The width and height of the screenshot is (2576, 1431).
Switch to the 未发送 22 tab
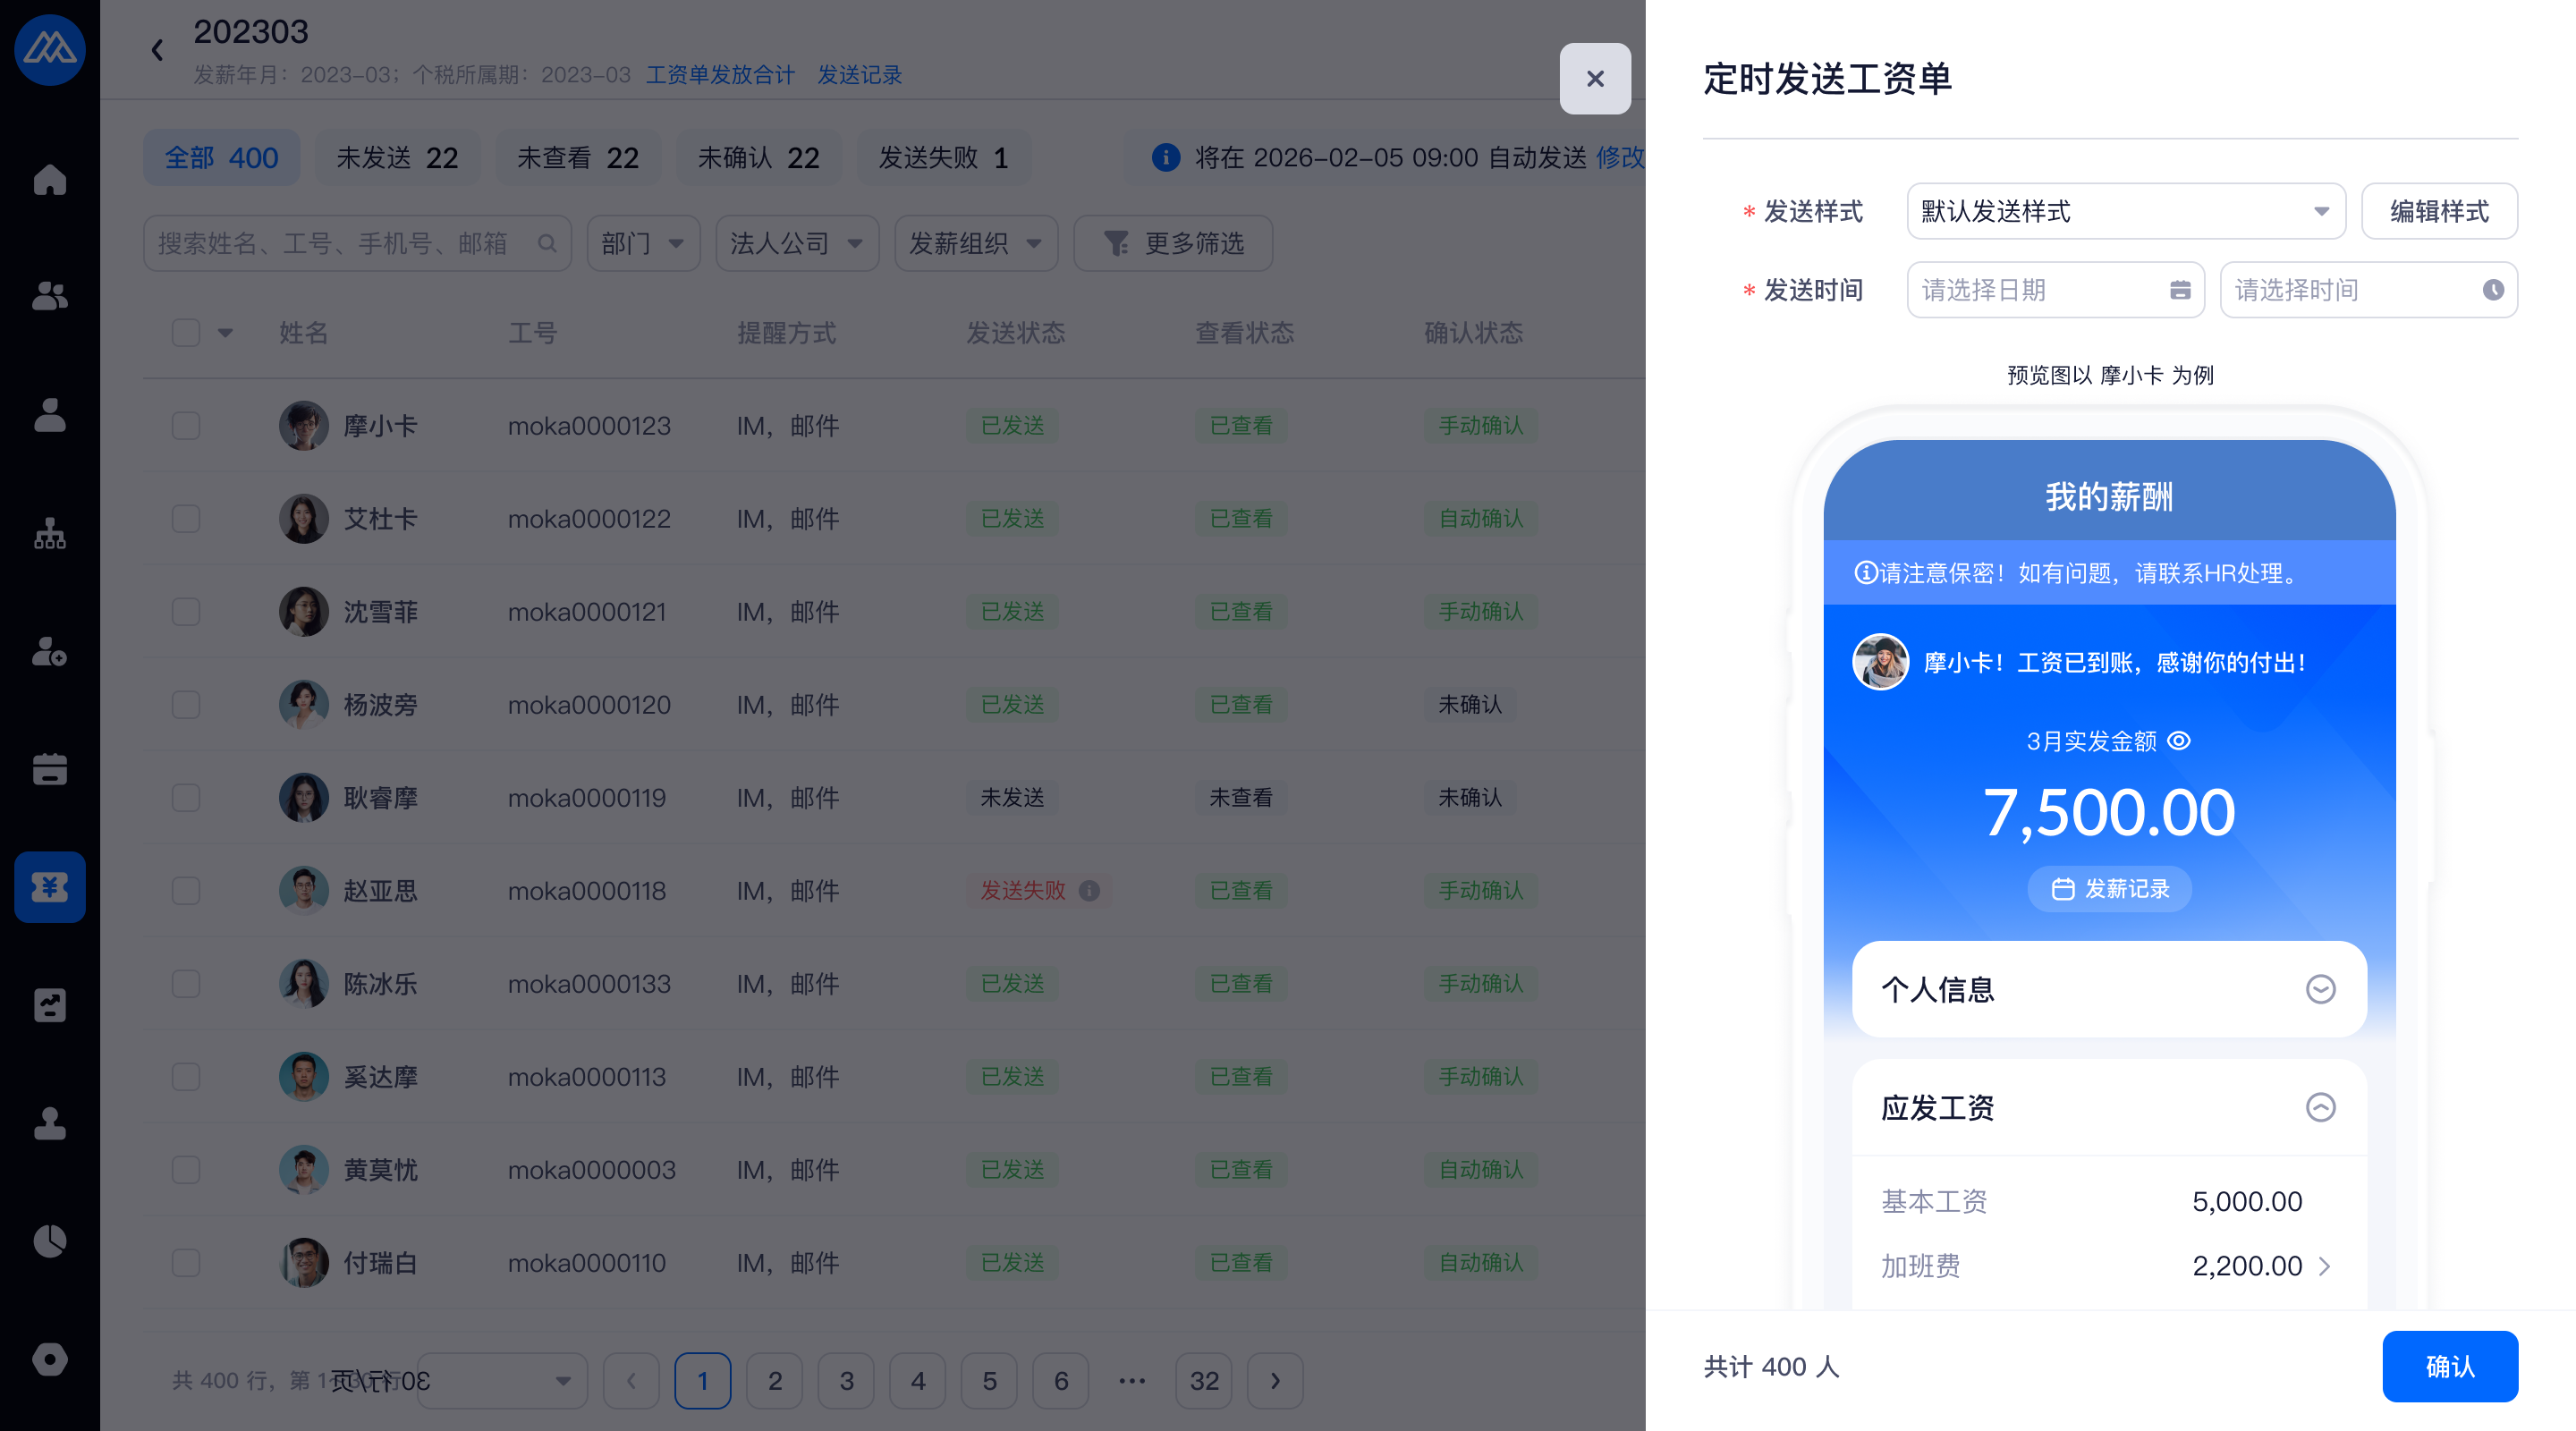[x=397, y=158]
